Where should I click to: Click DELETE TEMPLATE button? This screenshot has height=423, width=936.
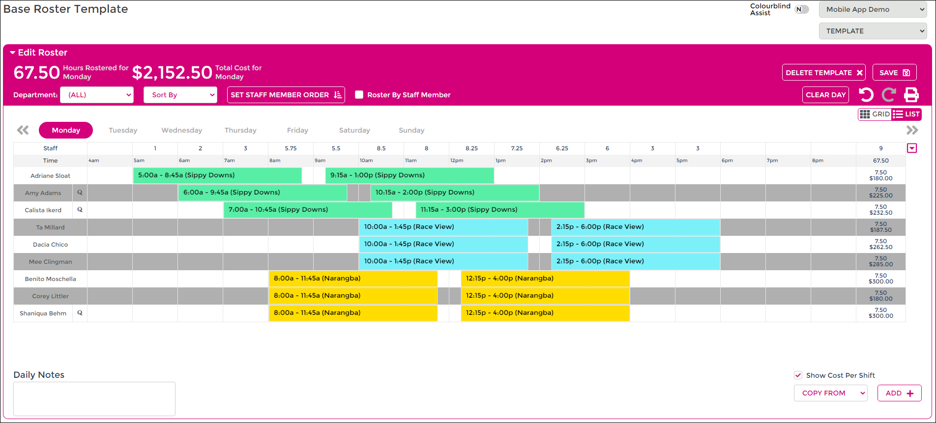point(824,73)
